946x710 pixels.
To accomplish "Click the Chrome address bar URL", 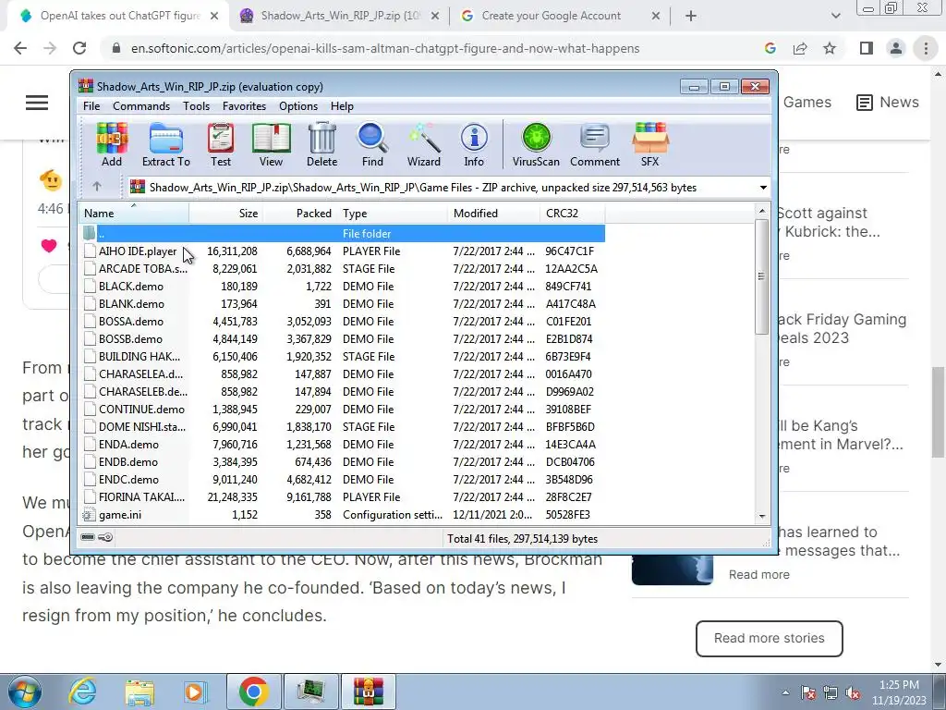I will click(385, 48).
